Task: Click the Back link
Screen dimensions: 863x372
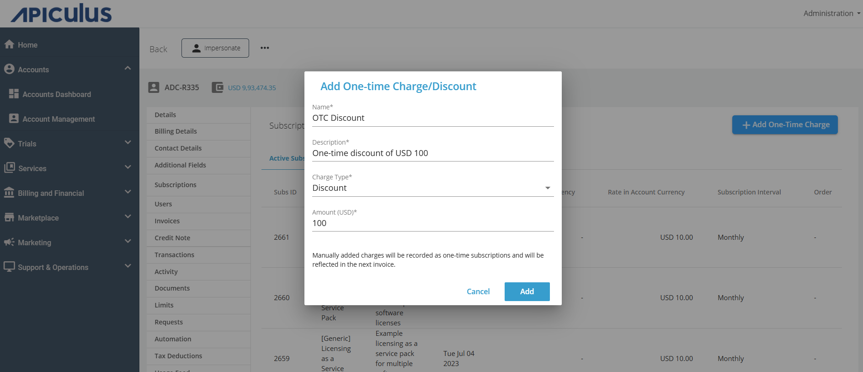Action: (158, 49)
